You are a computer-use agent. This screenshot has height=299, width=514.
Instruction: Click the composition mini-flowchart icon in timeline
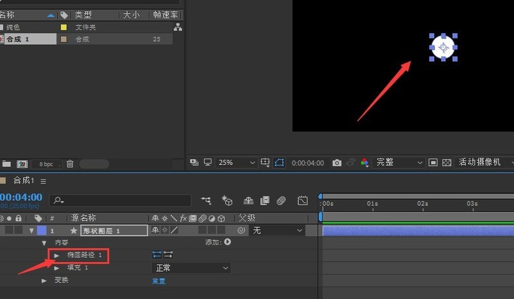206,200
